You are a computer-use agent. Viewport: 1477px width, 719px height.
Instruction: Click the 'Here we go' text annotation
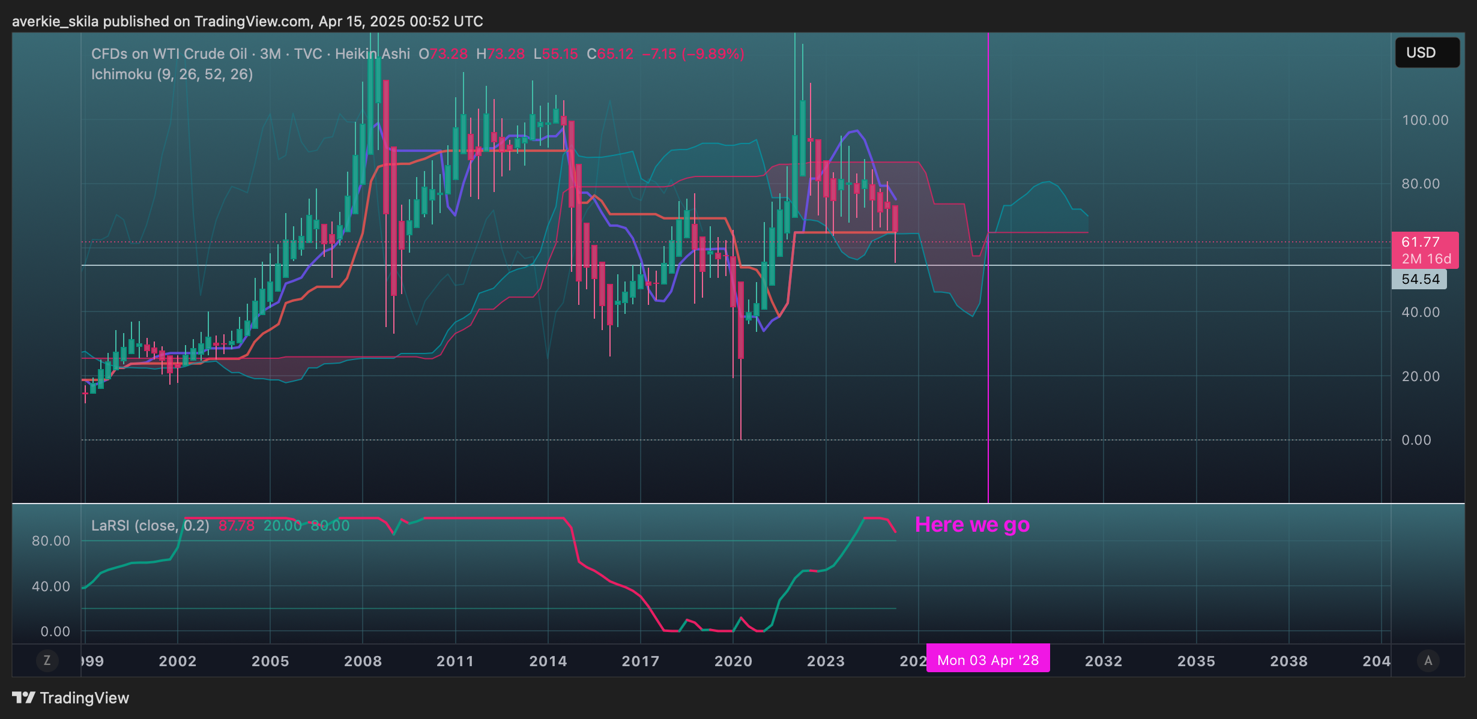(972, 525)
